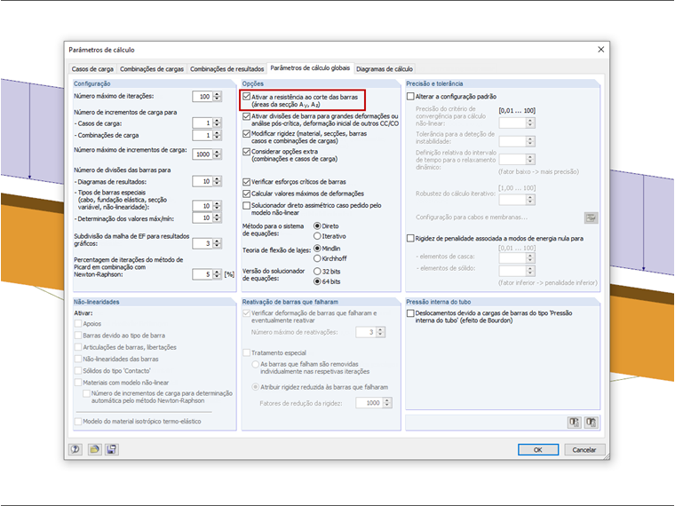
Task: Click the special bar types divisions field
Action: coord(202,206)
